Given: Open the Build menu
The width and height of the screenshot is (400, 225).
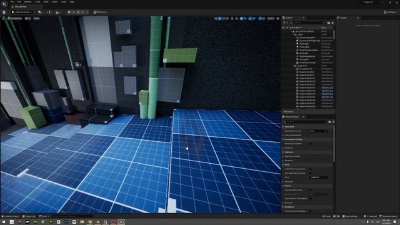Looking at the screenshot, I should 46,2.
